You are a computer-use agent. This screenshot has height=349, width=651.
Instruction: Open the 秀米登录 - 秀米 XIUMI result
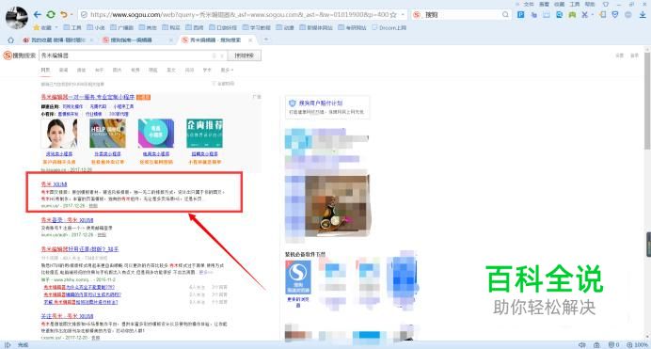(x=67, y=220)
